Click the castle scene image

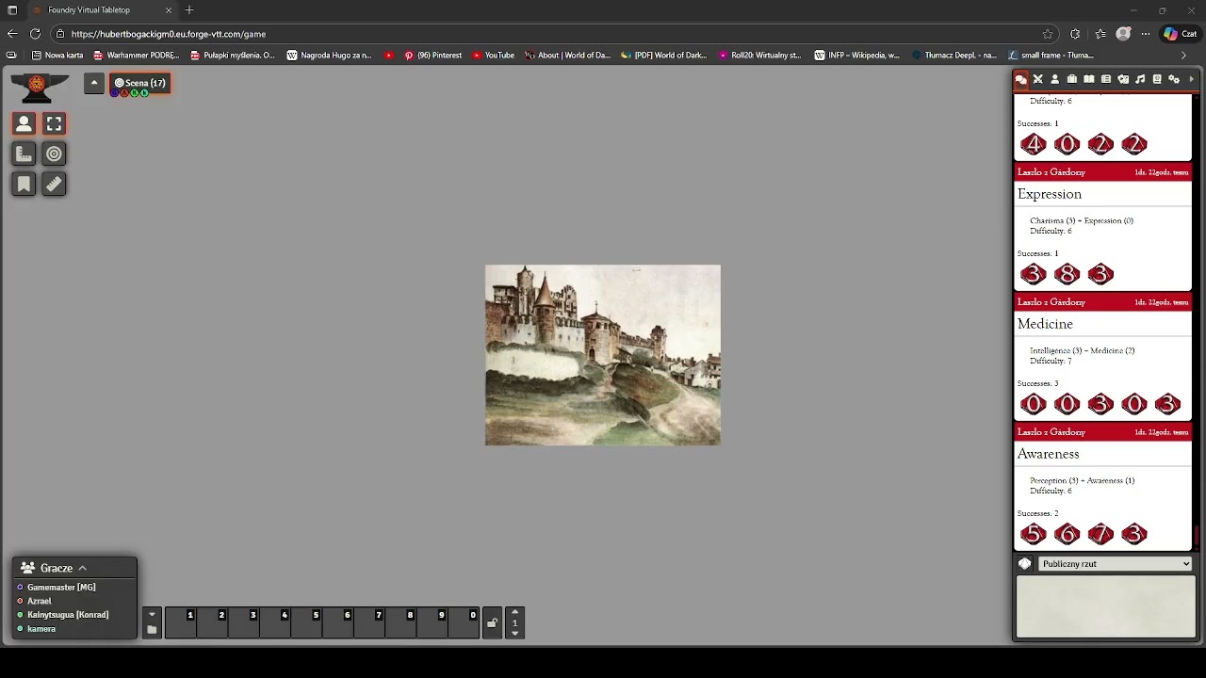coord(603,355)
